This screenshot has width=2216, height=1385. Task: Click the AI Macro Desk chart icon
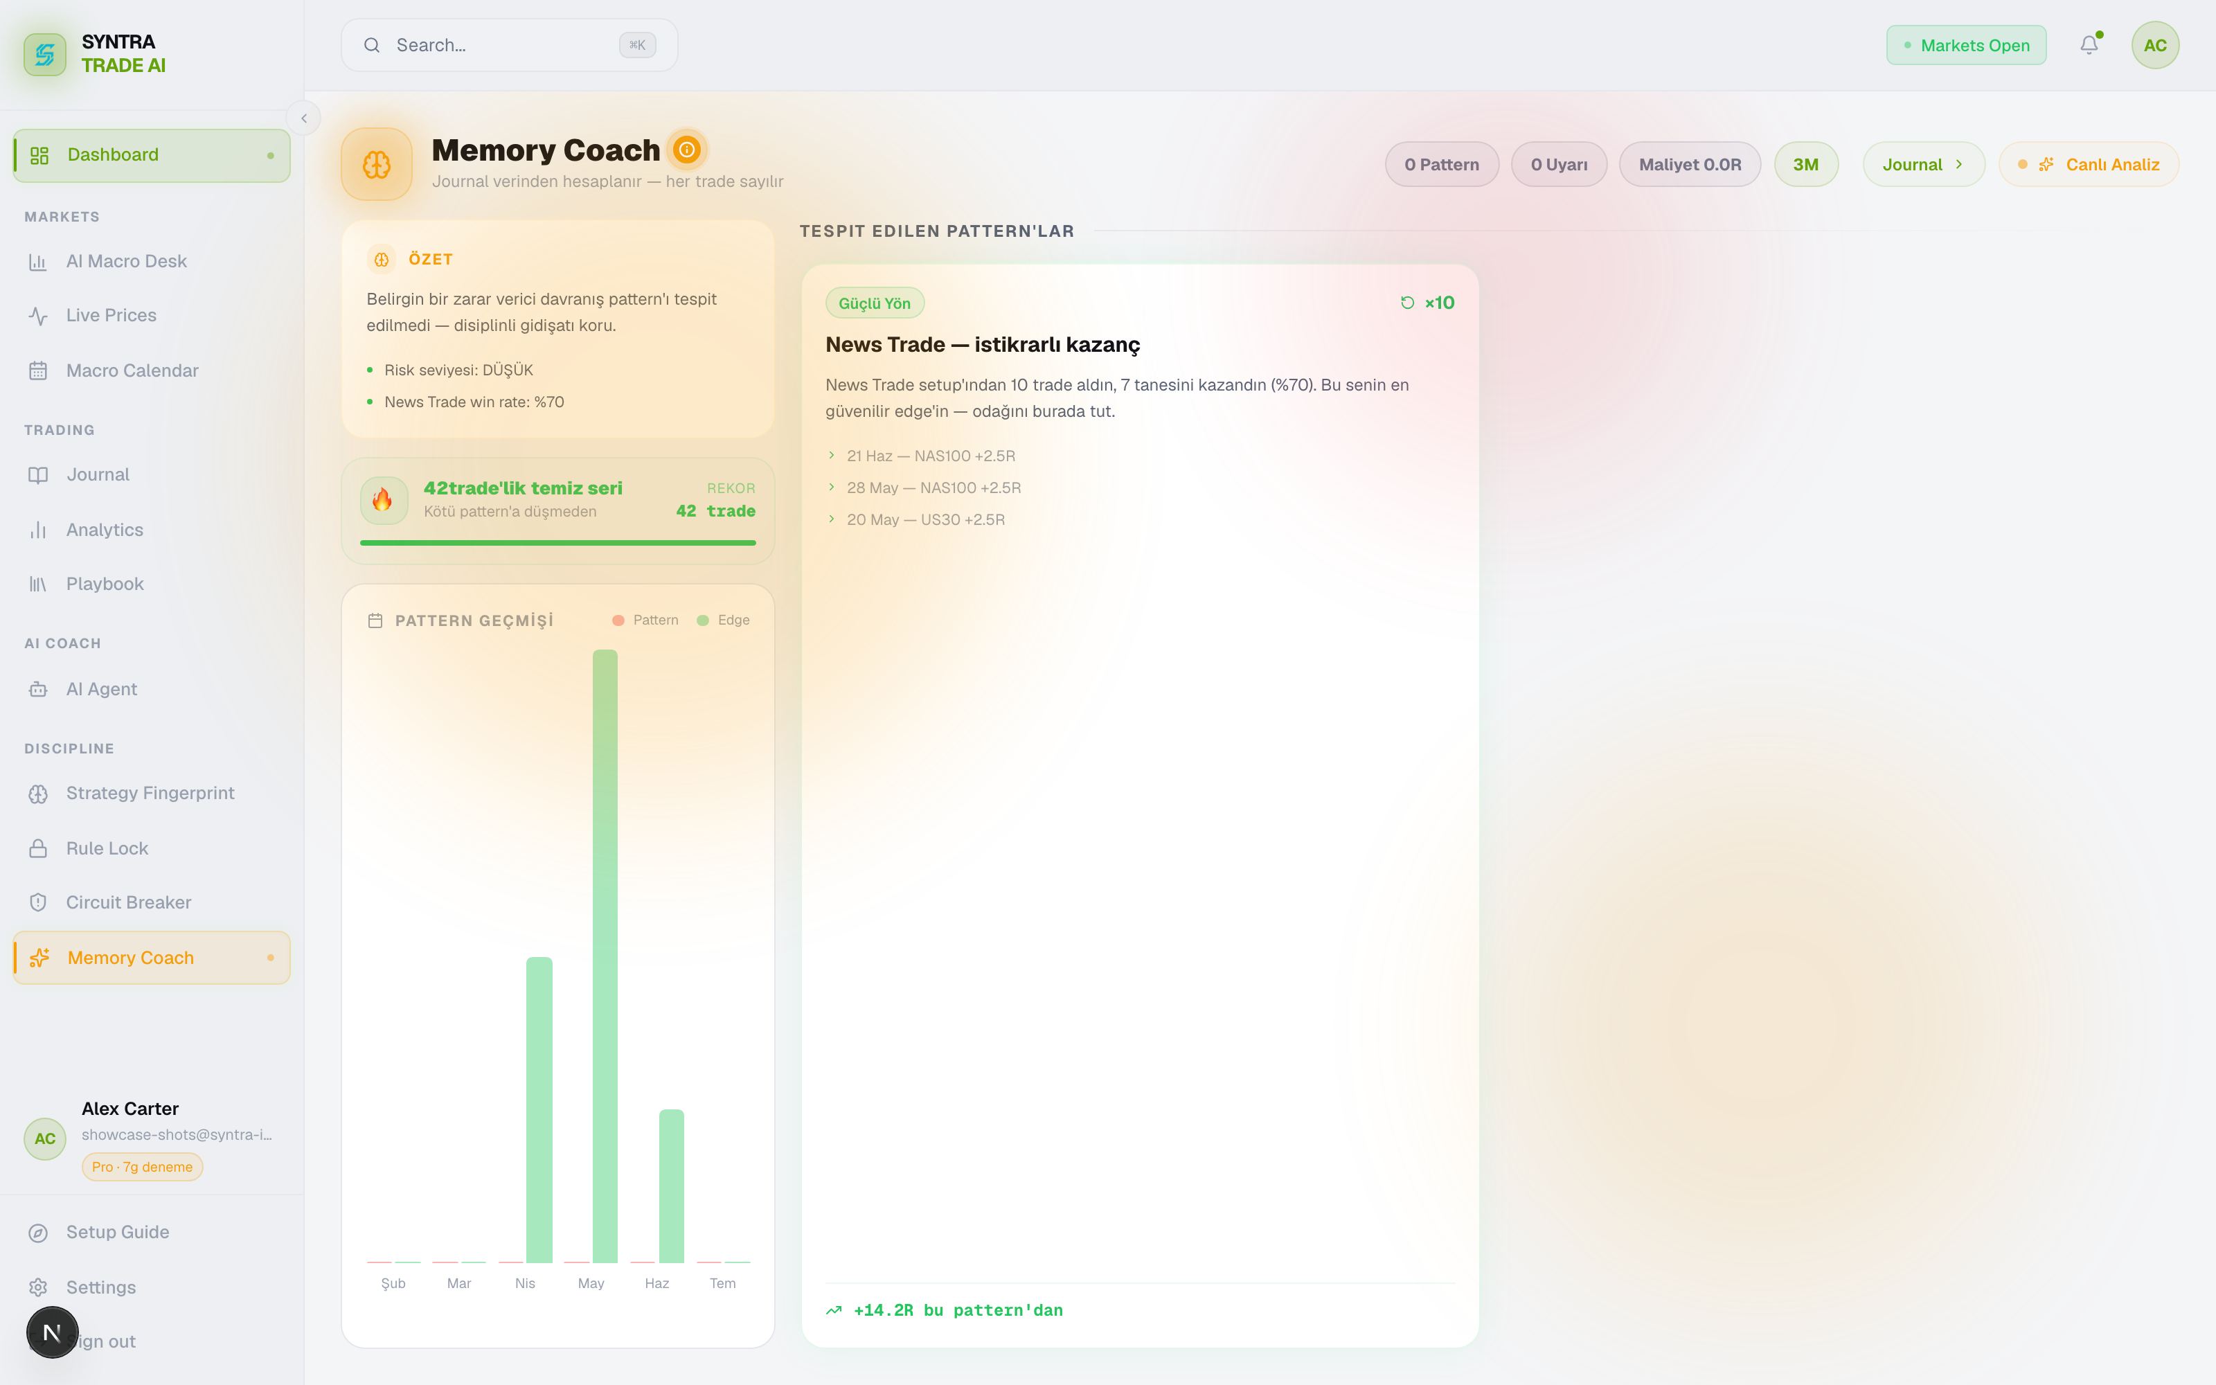coord(37,262)
